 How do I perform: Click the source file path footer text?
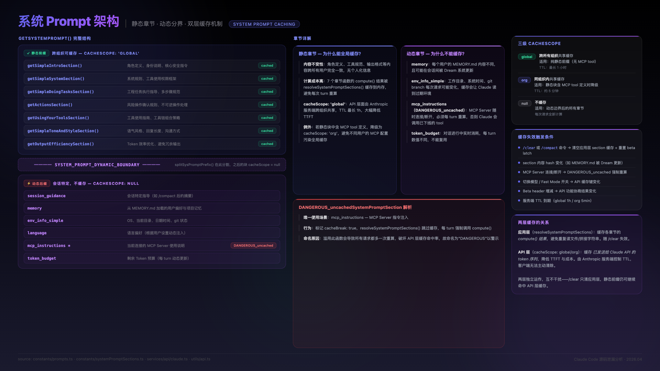point(114,359)
